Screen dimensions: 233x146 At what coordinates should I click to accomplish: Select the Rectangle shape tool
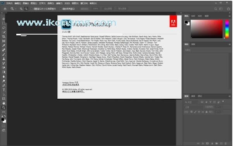[3, 99]
